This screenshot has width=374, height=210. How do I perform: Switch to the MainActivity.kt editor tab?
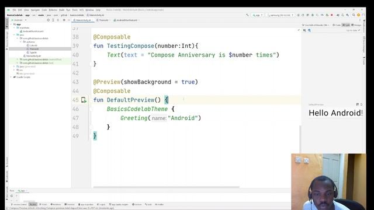[82, 20]
